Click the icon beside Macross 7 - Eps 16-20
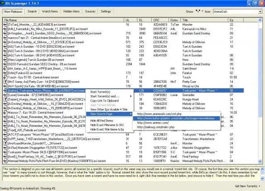 (5, 113)
